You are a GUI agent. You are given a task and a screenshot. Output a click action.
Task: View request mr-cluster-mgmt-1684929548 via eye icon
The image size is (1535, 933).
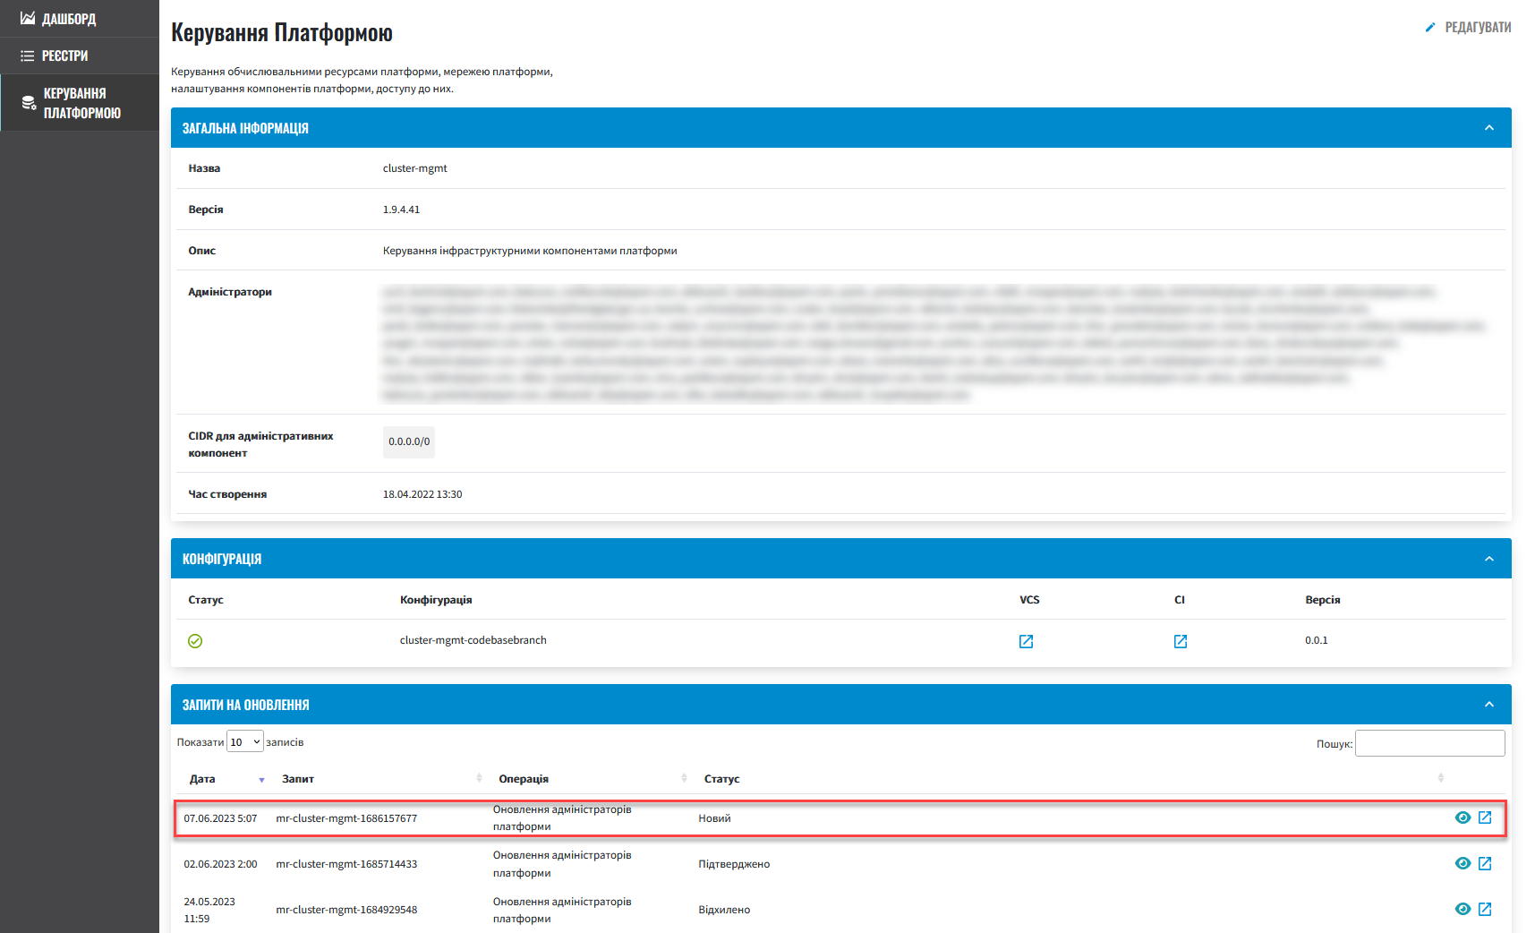click(1463, 909)
